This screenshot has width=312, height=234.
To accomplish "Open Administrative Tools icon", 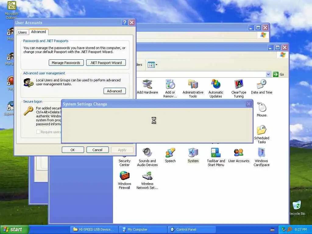I will coord(193,89).
